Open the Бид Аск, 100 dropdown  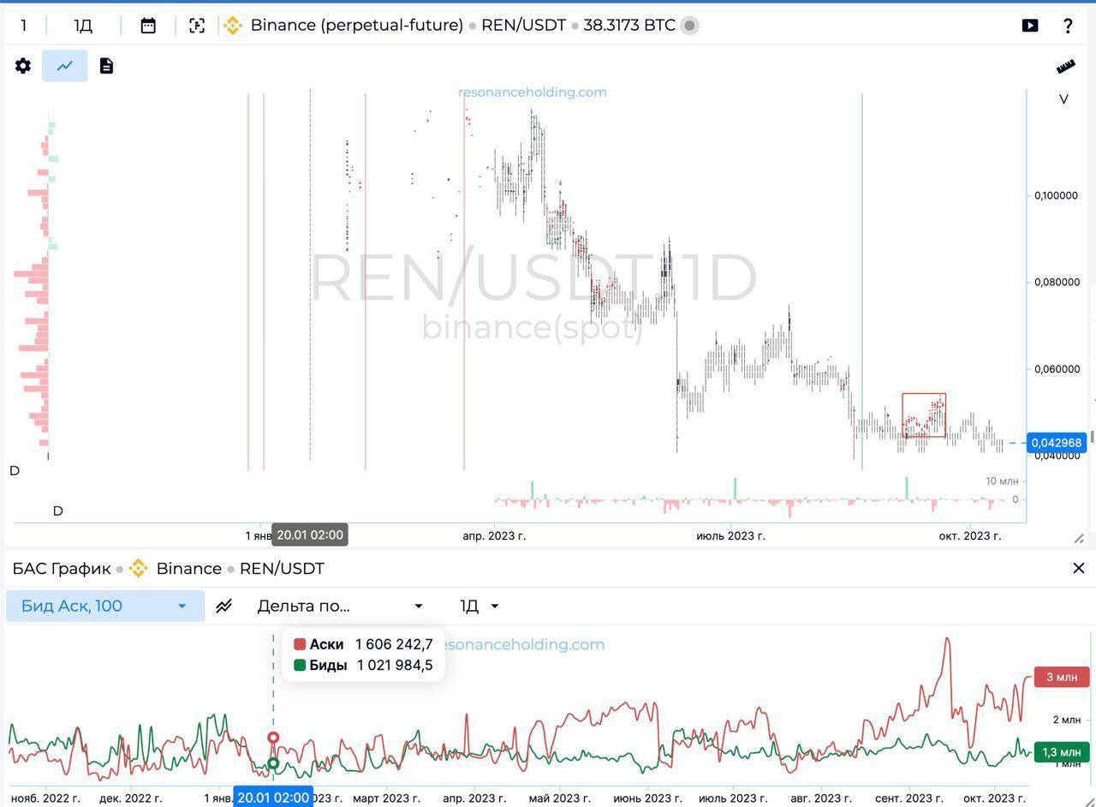pyautogui.click(x=105, y=606)
